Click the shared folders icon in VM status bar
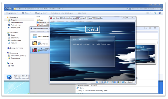Screen dimensions: 168x99 click(x=110, y=82)
